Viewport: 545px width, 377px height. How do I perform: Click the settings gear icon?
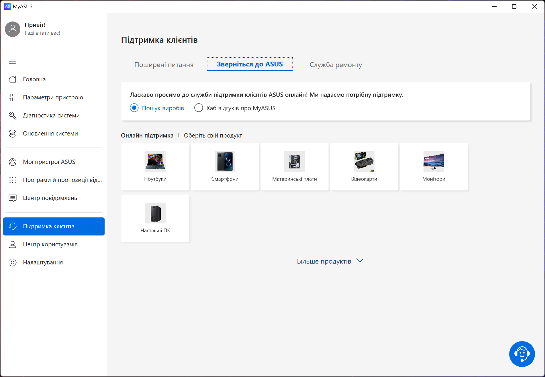point(13,262)
